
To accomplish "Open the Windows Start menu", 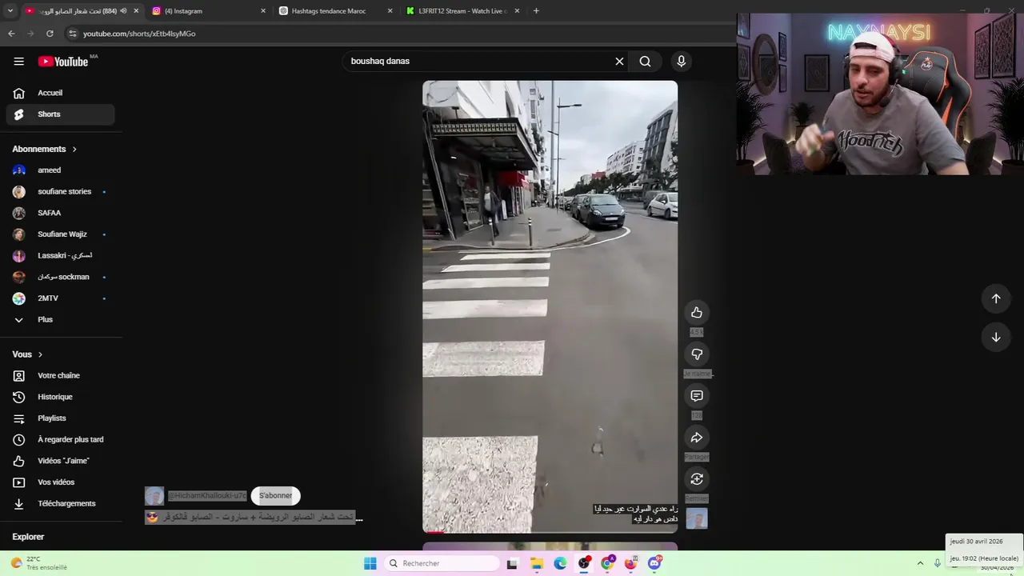I will [370, 564].
